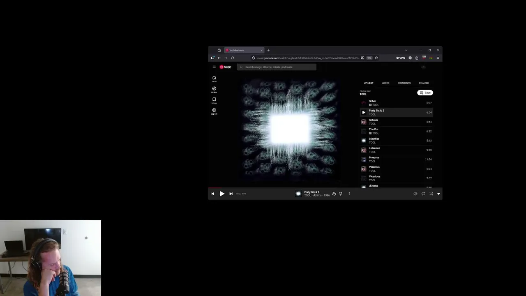Viewport: 526px width, 296px height.
Task: Click the thumbs down dislike icon
Action: click(x=340, y=194)
